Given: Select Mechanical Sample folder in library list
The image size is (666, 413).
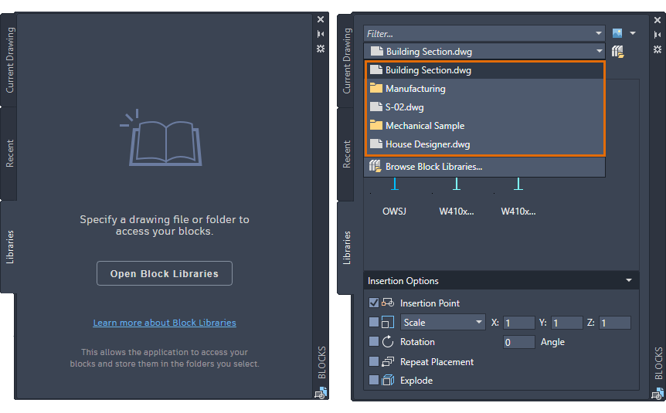Looking at the screenshot, I should click(484, 126).
